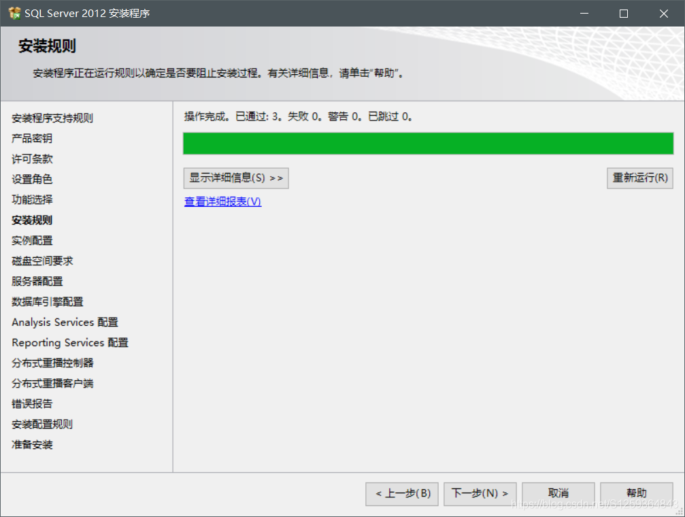Select 许可条款 step in sidebar
This screenshot has height=517, width=685.
[32, 159]
